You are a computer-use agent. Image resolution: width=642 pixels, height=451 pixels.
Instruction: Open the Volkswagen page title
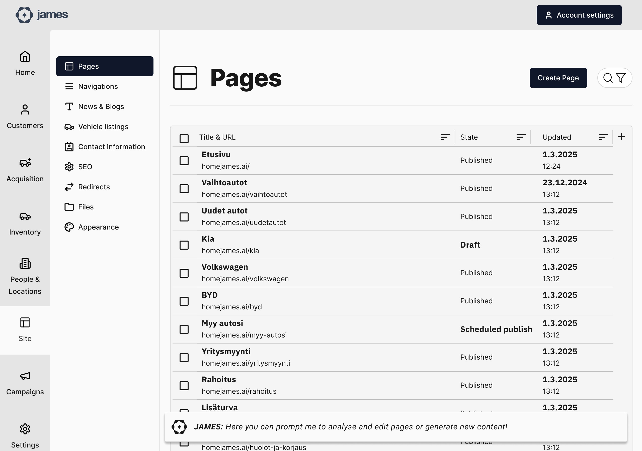point(224,267)
